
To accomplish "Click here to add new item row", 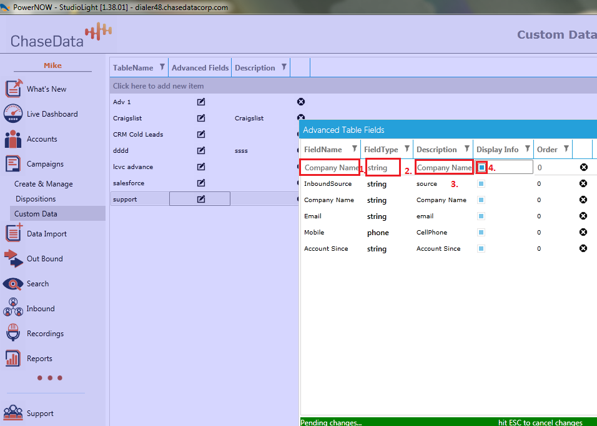I will [x=159, y=86].
